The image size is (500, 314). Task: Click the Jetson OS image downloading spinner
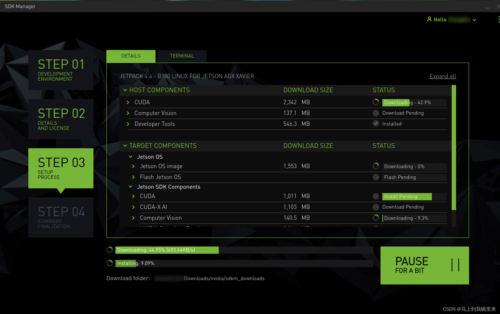[376, 166]
